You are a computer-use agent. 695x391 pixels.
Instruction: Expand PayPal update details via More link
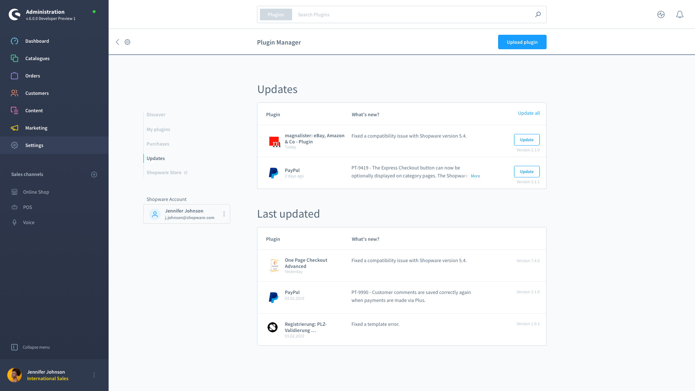475,176
